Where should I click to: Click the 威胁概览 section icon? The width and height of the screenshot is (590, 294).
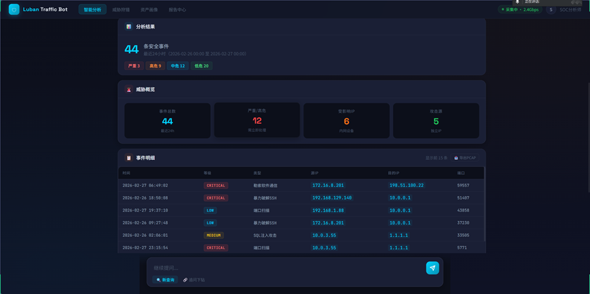pyautogui.click(x=129, y=89)
